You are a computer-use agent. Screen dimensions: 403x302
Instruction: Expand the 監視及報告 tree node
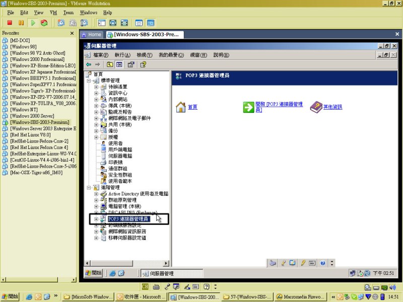click(96, 112)
